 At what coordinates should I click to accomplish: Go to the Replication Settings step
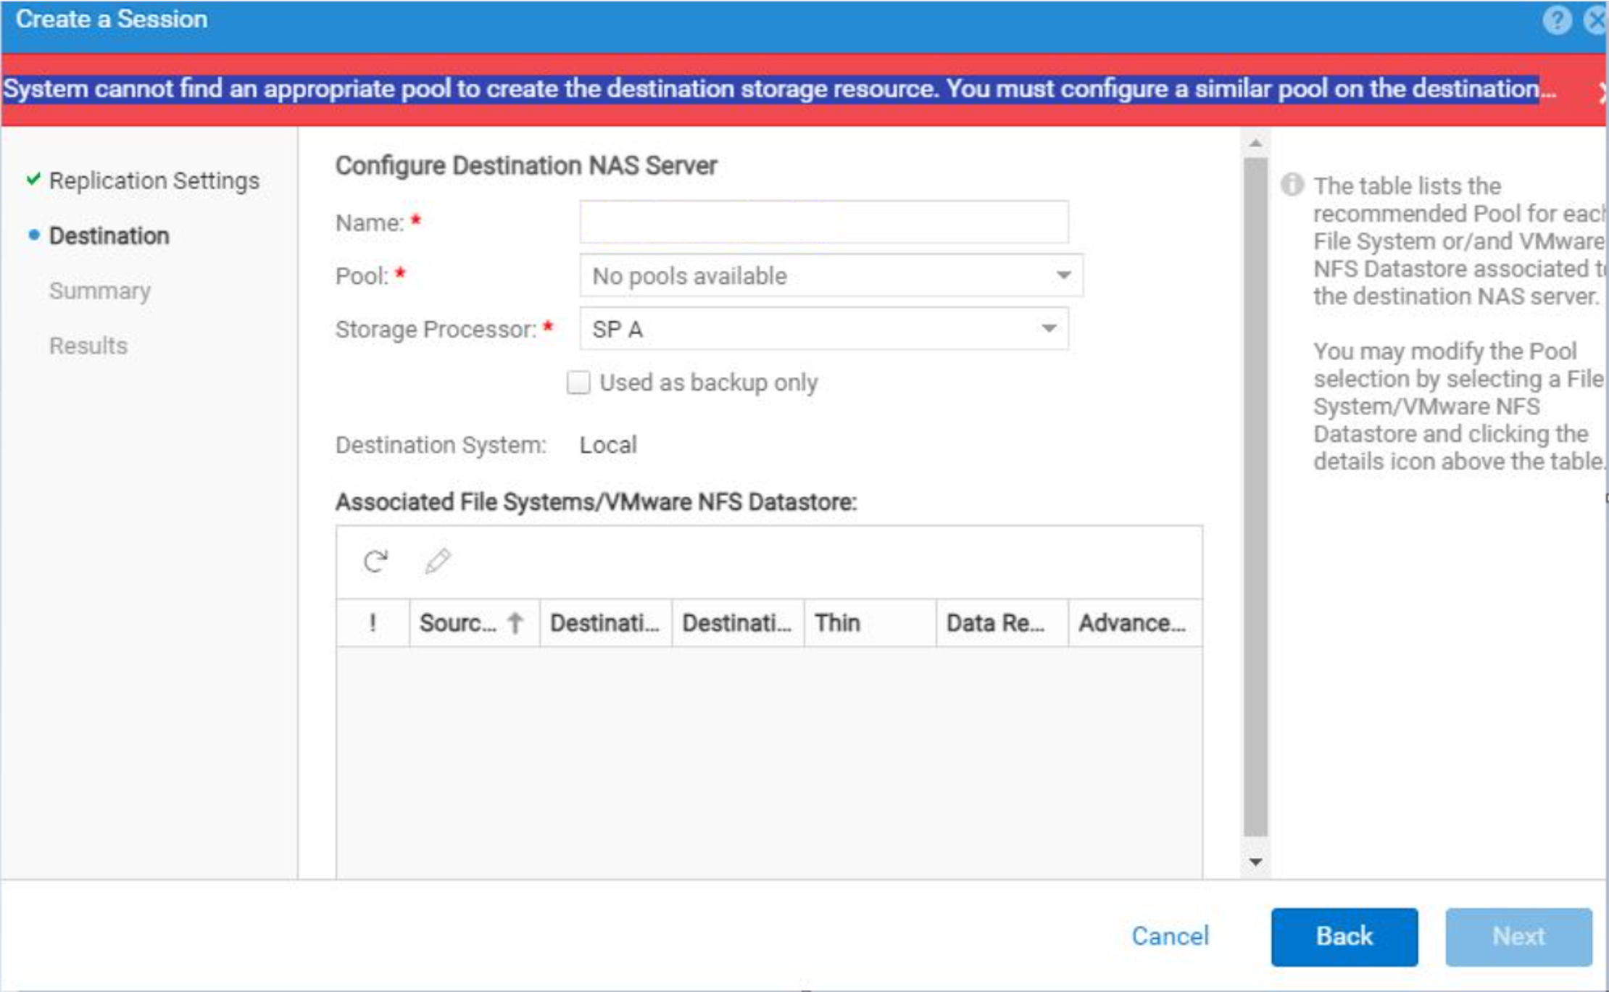154,180
